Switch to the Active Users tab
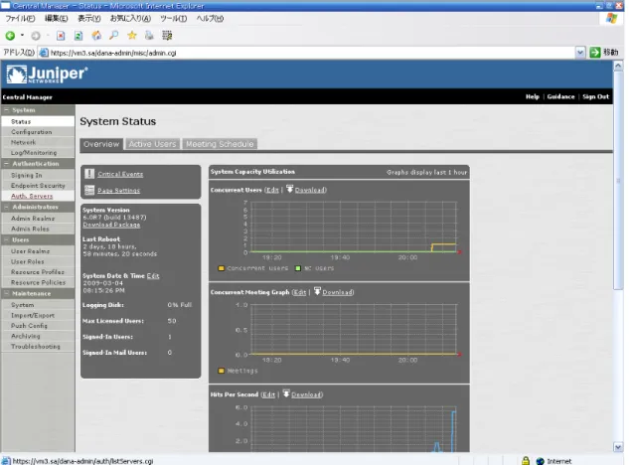 (x=152, y=144)
